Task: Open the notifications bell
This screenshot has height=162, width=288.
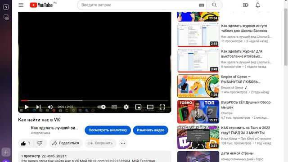Action: click(258, 5)
